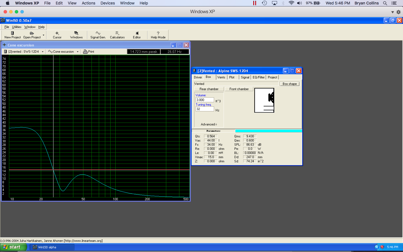Click the arrow beside Open Project

(x=43, y=35)
